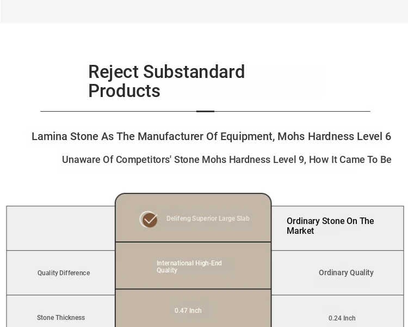Click the brown checkmark badge icon
Viewport: 408px width, 327px height.
(x=149, y=219)
